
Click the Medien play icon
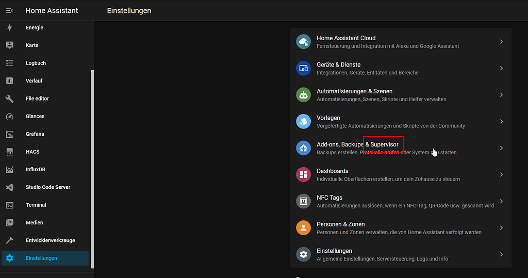click(9, 223)
